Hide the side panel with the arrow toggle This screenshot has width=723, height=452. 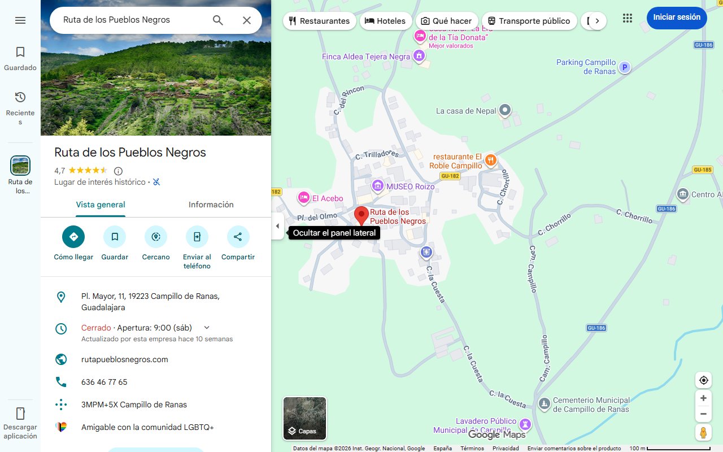[277, 226]
